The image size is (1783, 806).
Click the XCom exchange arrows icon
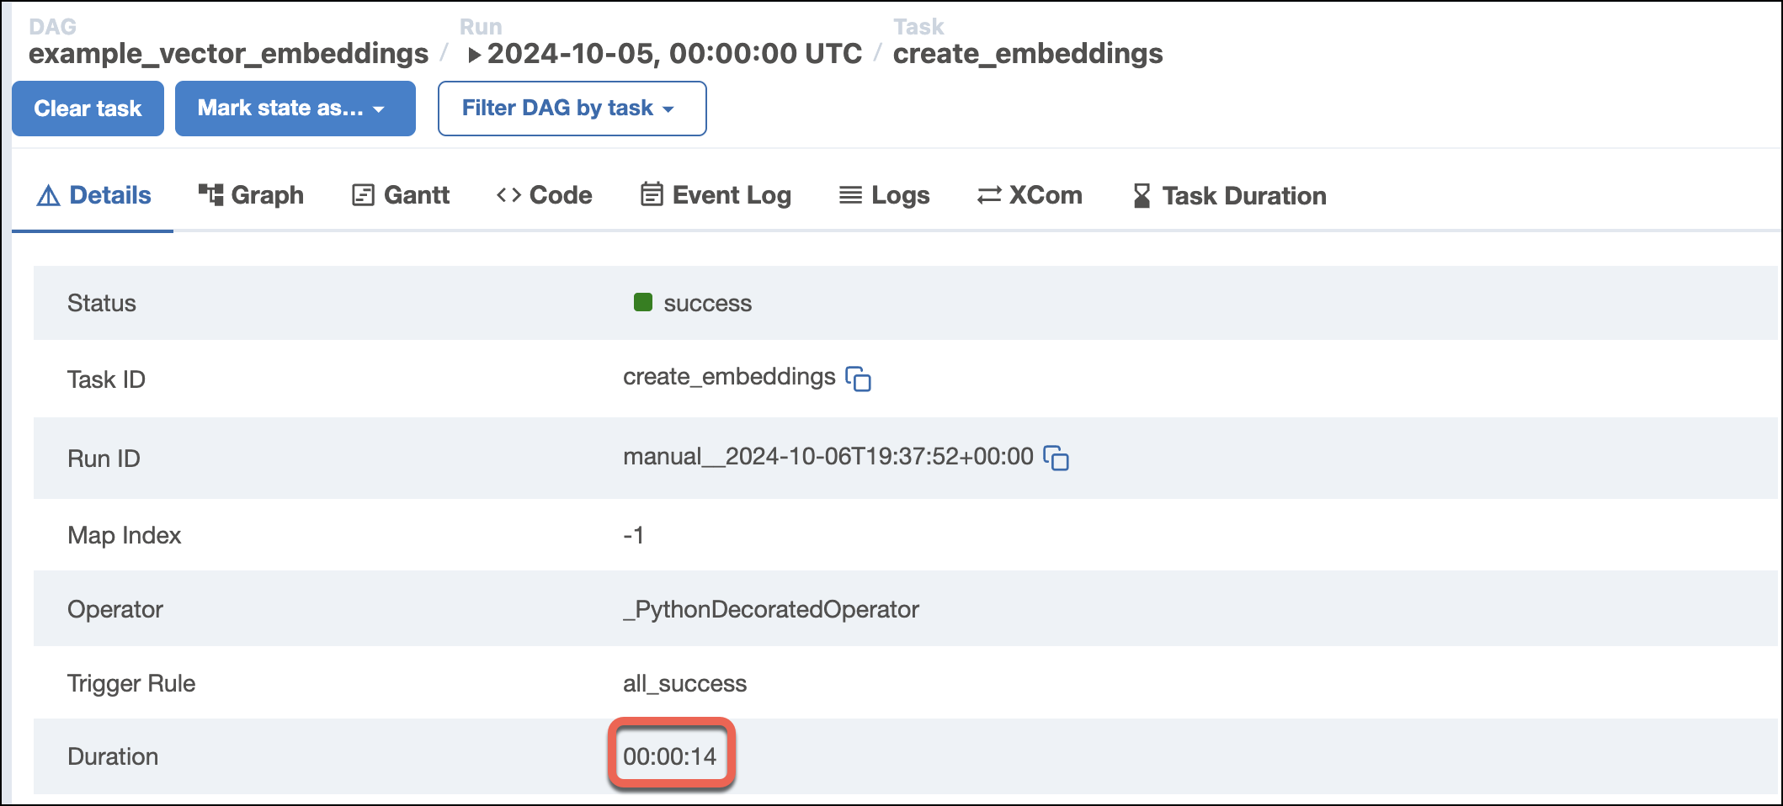(990, 195)
